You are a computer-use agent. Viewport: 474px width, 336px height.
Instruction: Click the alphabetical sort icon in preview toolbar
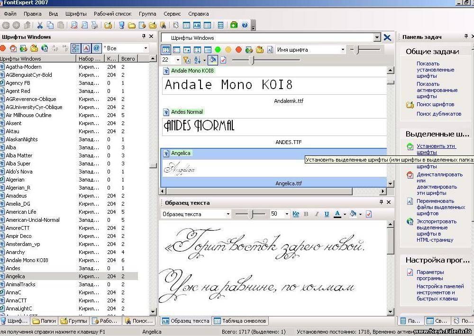[197, 59]
